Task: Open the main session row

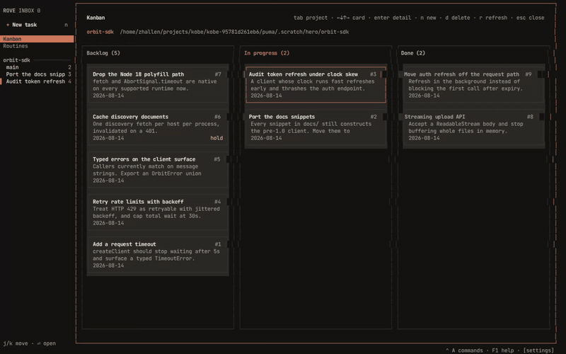Action: [37, 67]
